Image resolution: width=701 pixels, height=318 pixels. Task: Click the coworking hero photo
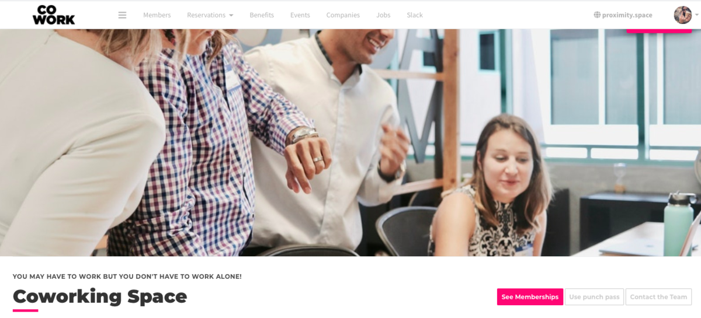(x=350, y=142)
